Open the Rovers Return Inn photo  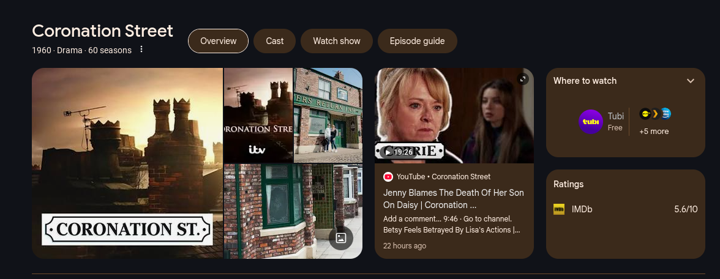(328, 115)
